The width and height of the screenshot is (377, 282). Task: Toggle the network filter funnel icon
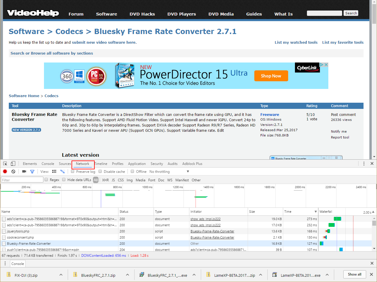pyautogui.click(x=32, y=171)
